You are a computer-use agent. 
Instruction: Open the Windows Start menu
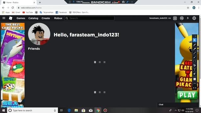3,110
